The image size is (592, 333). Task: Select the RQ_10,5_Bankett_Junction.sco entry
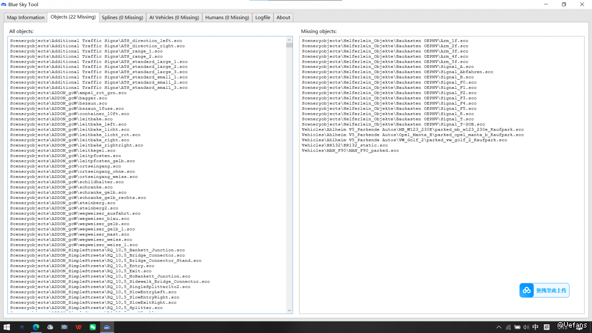tap(97, 250)
